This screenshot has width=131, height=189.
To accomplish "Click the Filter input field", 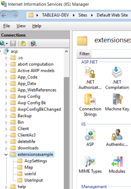I will (x=111, y=54).
